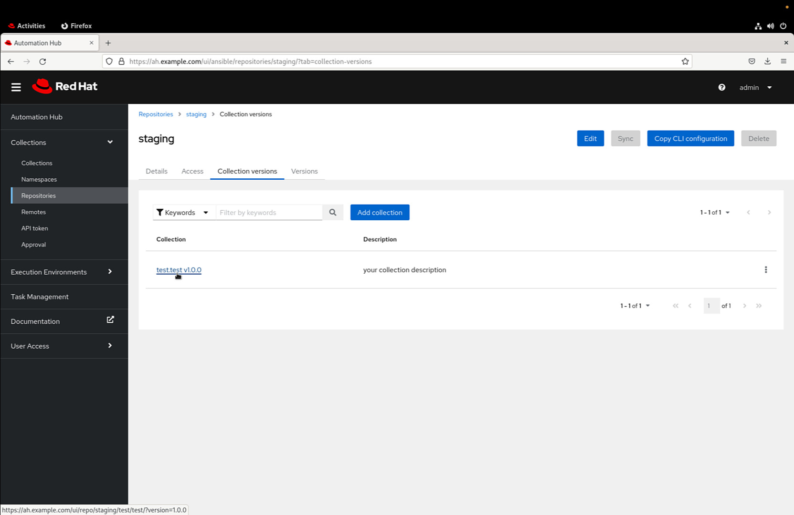The image size is (794, 515).
Task: Follow the staging breadcrumb link
Action: [196, 114]
